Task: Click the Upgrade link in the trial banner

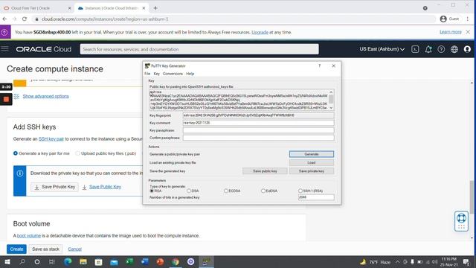Action: 260,32
